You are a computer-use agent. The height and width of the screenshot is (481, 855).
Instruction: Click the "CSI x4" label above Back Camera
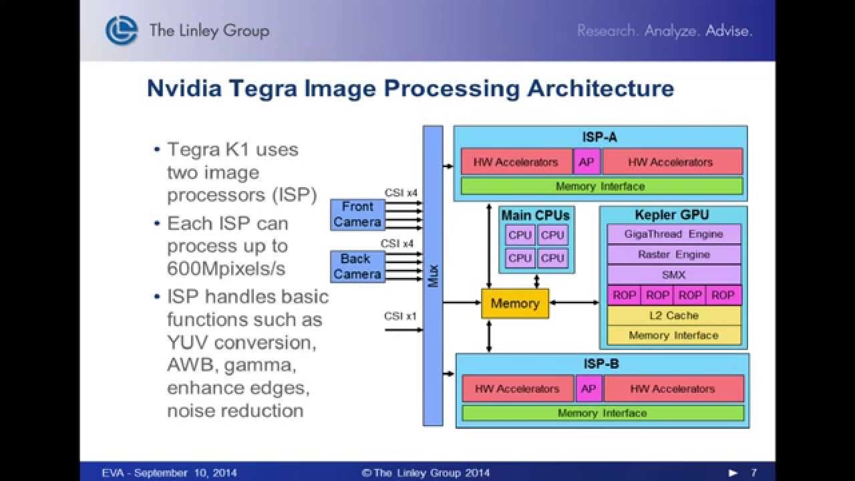[397, 244]
